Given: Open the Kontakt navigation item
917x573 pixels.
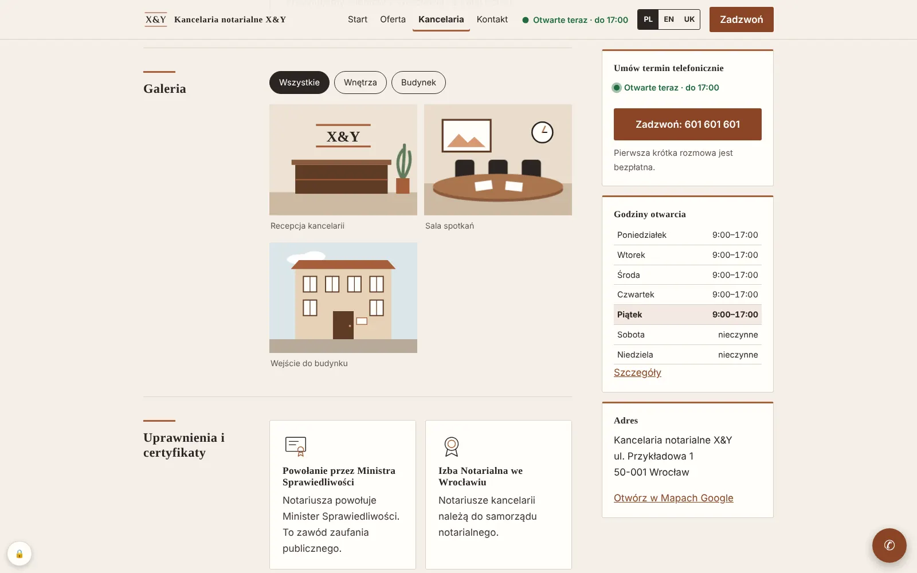Looking at the screenshot, I should coord(492,19).
